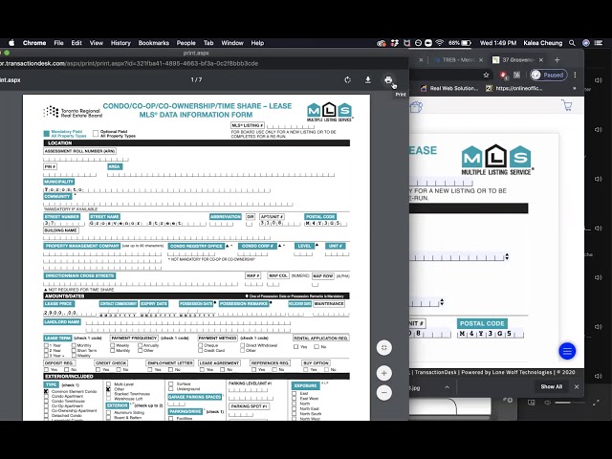Open the Edit menu
Viewport: 612px width, 459px height.
[x=76, y=43]
